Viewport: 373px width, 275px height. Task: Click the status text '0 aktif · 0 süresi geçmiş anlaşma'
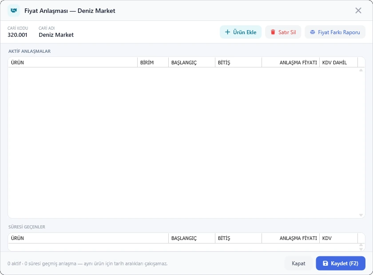click(x=42, y=263)
